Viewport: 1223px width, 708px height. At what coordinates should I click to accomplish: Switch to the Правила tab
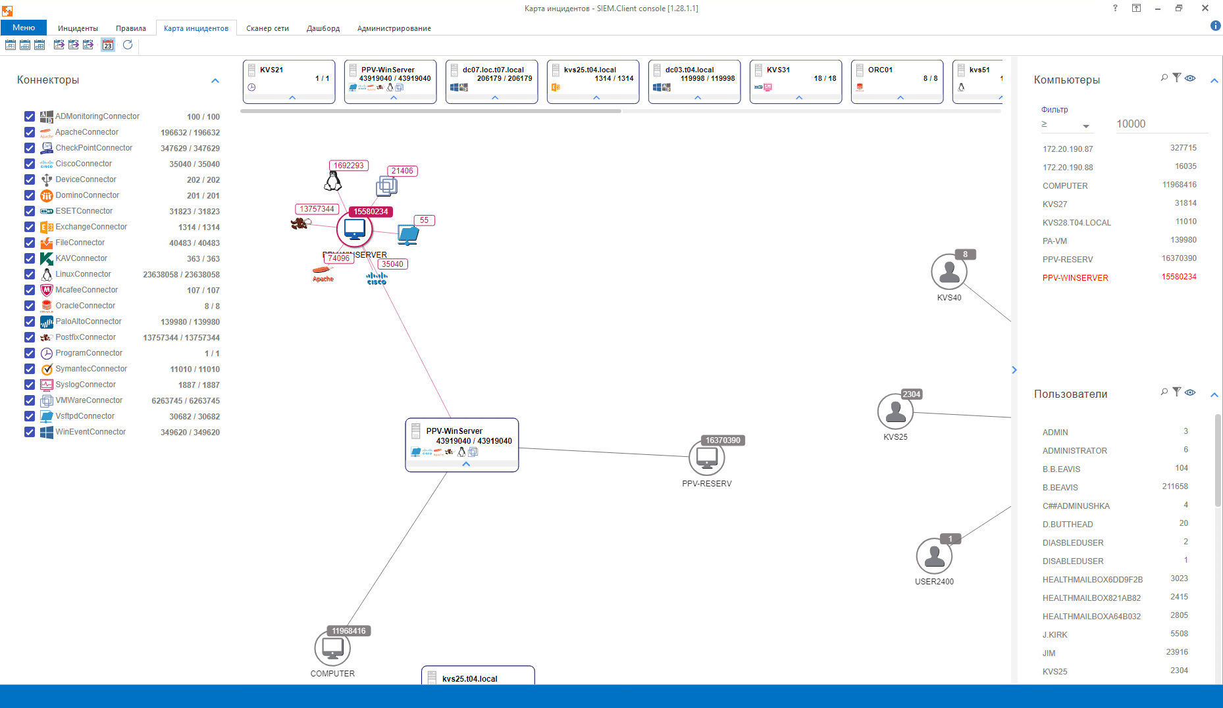(x=131, y=28)
